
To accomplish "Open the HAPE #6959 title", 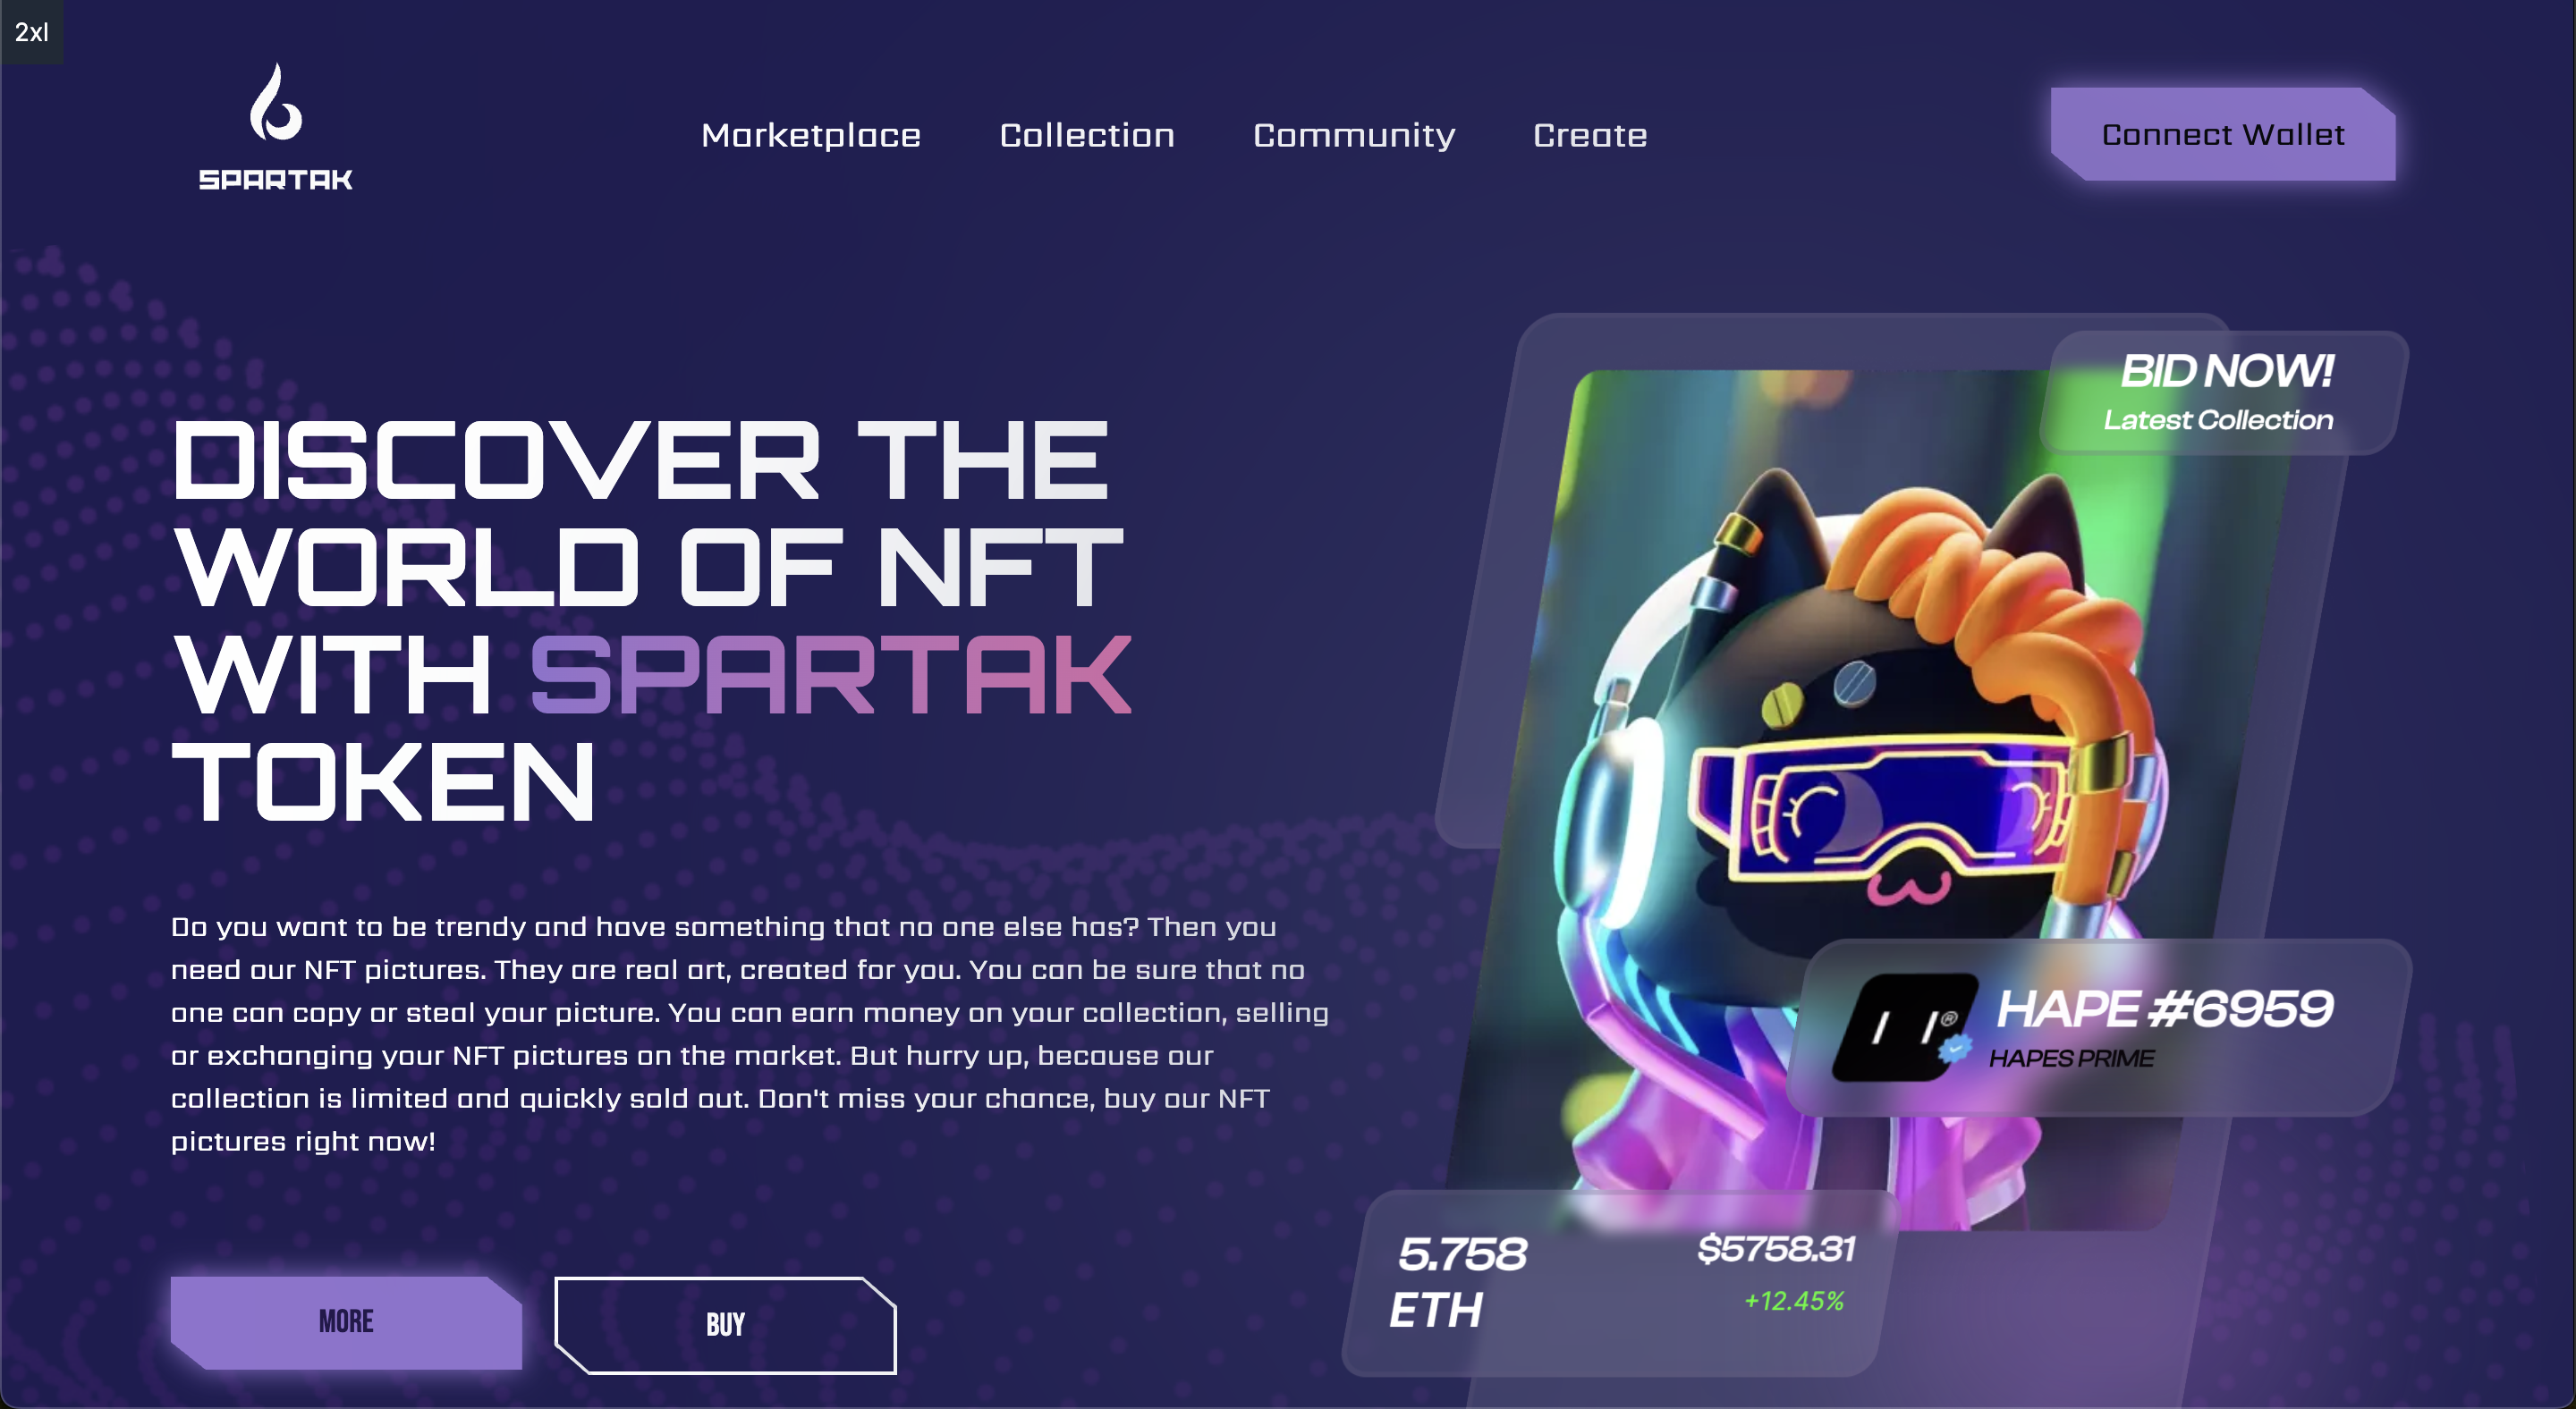I will [2165, 1008].
